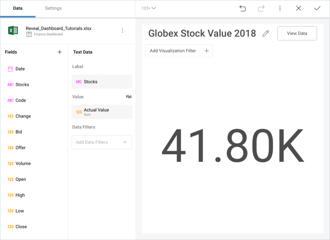Edit title with the pencil icon
This screenshot has height=240, width=330.
coord(266,33)
